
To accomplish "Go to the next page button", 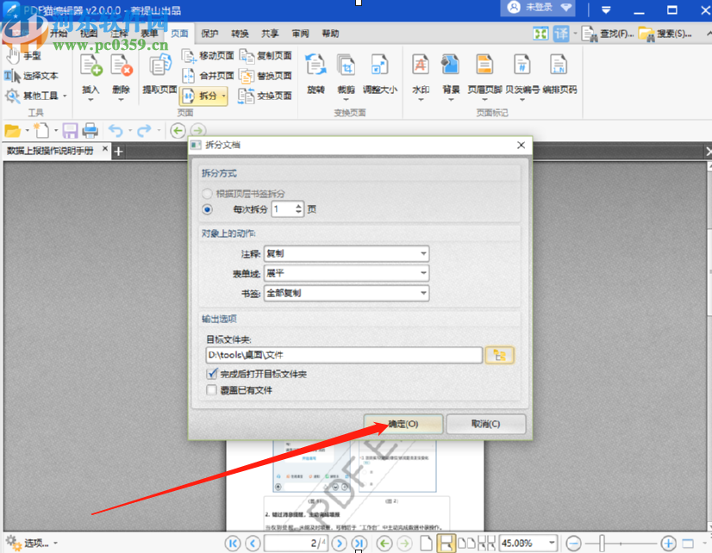I will [339, 543].
